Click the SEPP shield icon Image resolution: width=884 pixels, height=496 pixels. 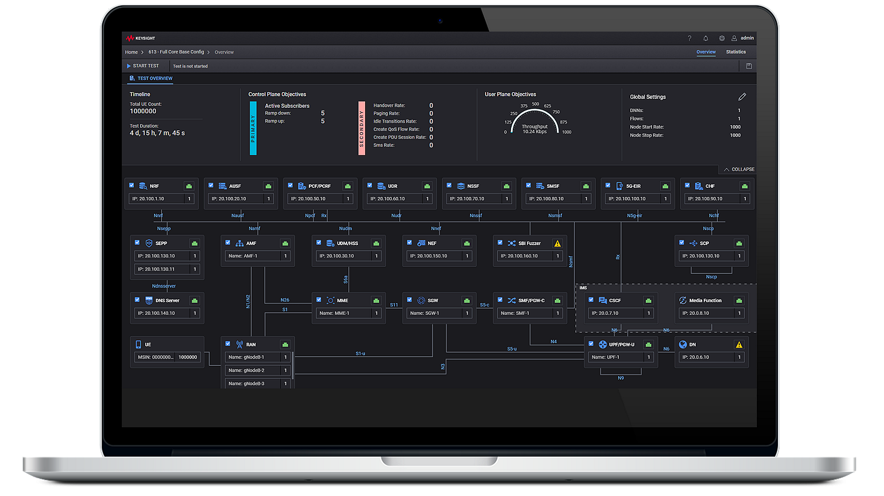[149, 243]
